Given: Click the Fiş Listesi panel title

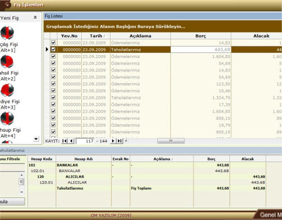Looking at the screenshot, I should click(x=54, y=16).
